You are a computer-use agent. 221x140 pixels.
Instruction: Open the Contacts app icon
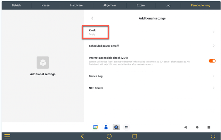pos(106,127)
